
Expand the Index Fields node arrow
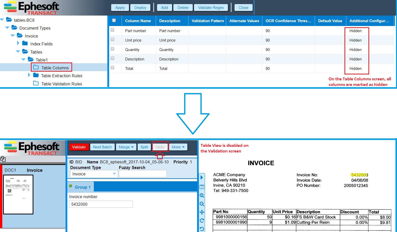pyautogui.click(x=18, y=43)
